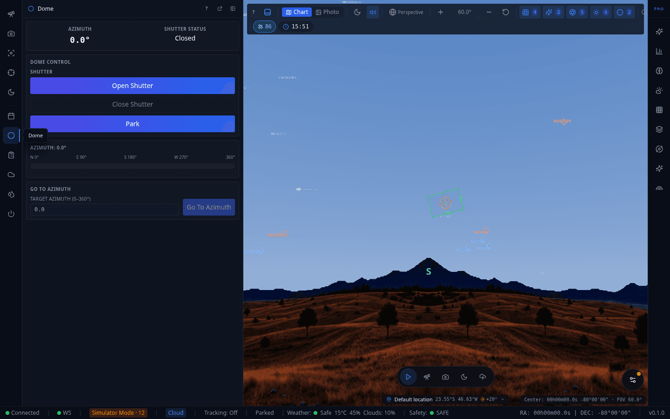Toggle the grid overlays button with badge 4

pyautogui.click(x=529, y=12)
